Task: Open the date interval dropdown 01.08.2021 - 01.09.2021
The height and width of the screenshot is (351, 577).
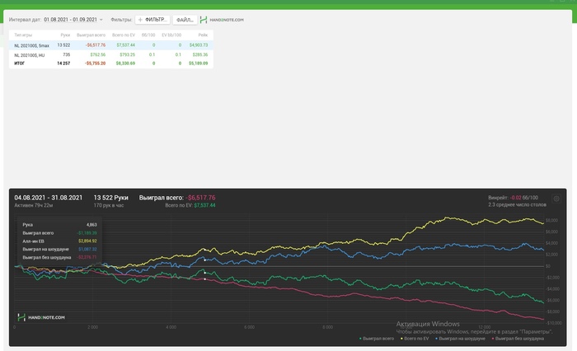Action: click(73, 20)
